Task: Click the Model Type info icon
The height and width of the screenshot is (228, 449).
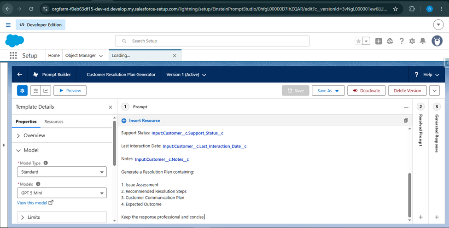Action: (46, 163)
